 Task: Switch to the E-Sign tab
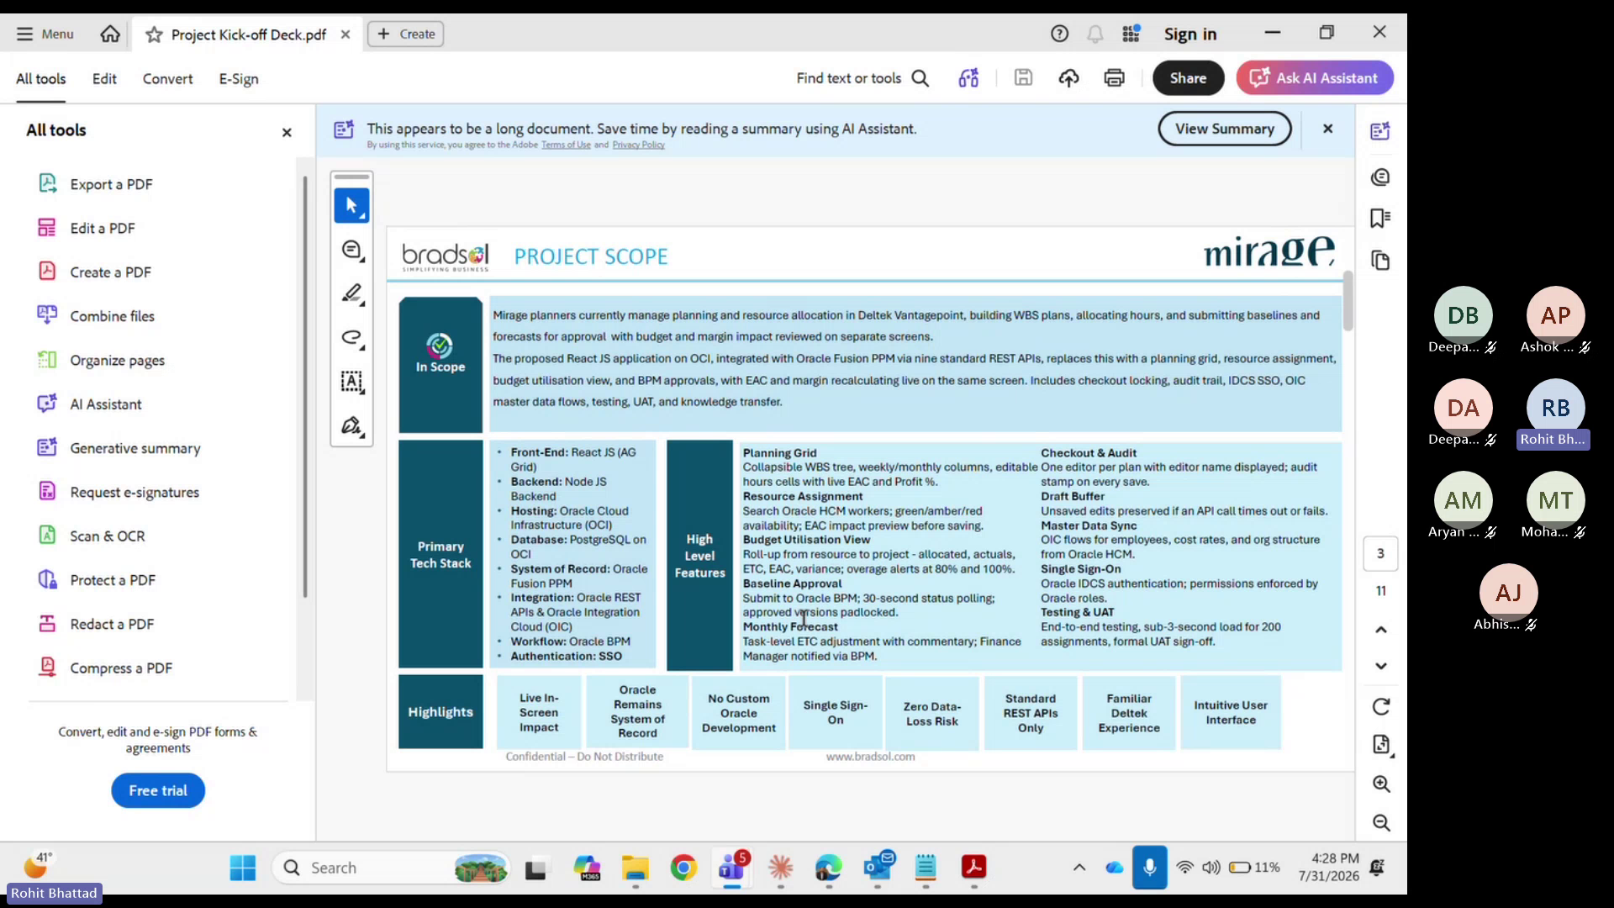[239, 78]
